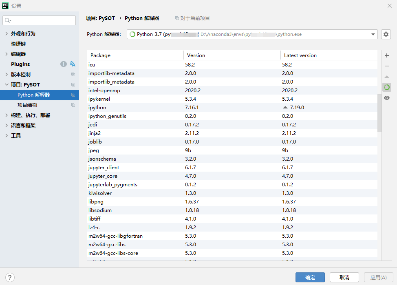Screen dimensions: 397x285
Task: Expand the 版本控制 section
Action: pyautogui.click(x=7, y=75)
